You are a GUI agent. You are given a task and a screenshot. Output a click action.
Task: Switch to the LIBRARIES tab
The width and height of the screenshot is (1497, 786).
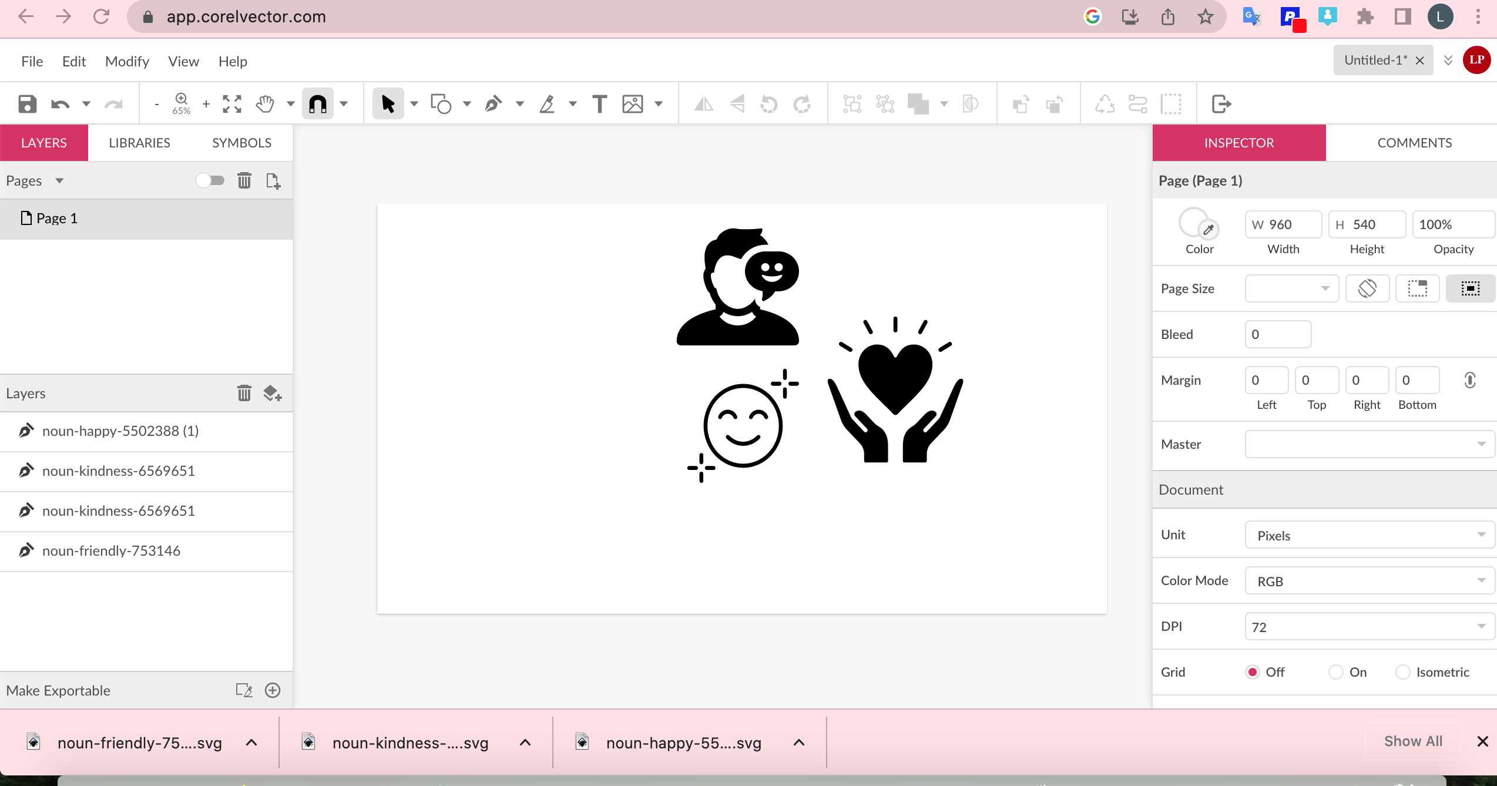[140, 143]
